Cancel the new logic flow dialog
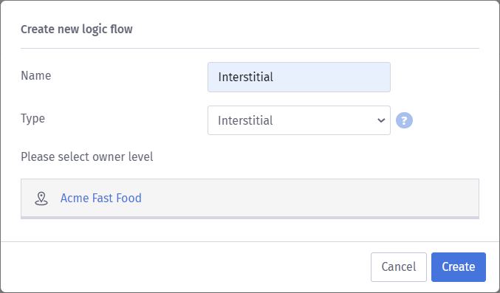Image resolution: width=500 pixels, height=293 pixels. click(x=399, y=267)
